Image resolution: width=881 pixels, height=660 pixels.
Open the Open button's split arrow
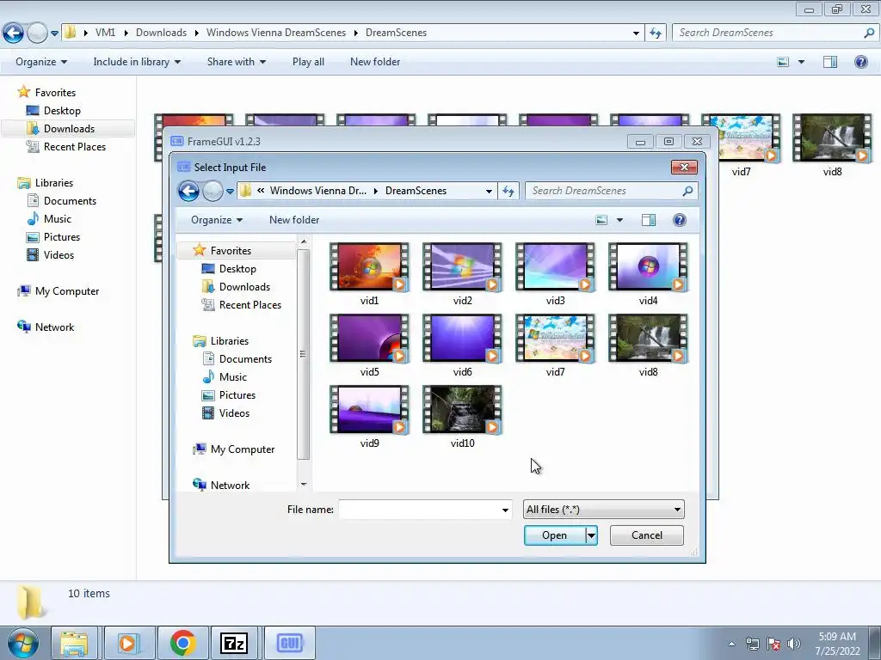pyautogui.click(x=591, y=535)
